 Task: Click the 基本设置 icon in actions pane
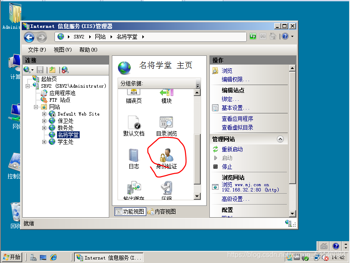click(215, 108)
